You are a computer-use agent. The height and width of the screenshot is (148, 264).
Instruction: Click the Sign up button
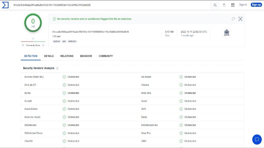256,5
